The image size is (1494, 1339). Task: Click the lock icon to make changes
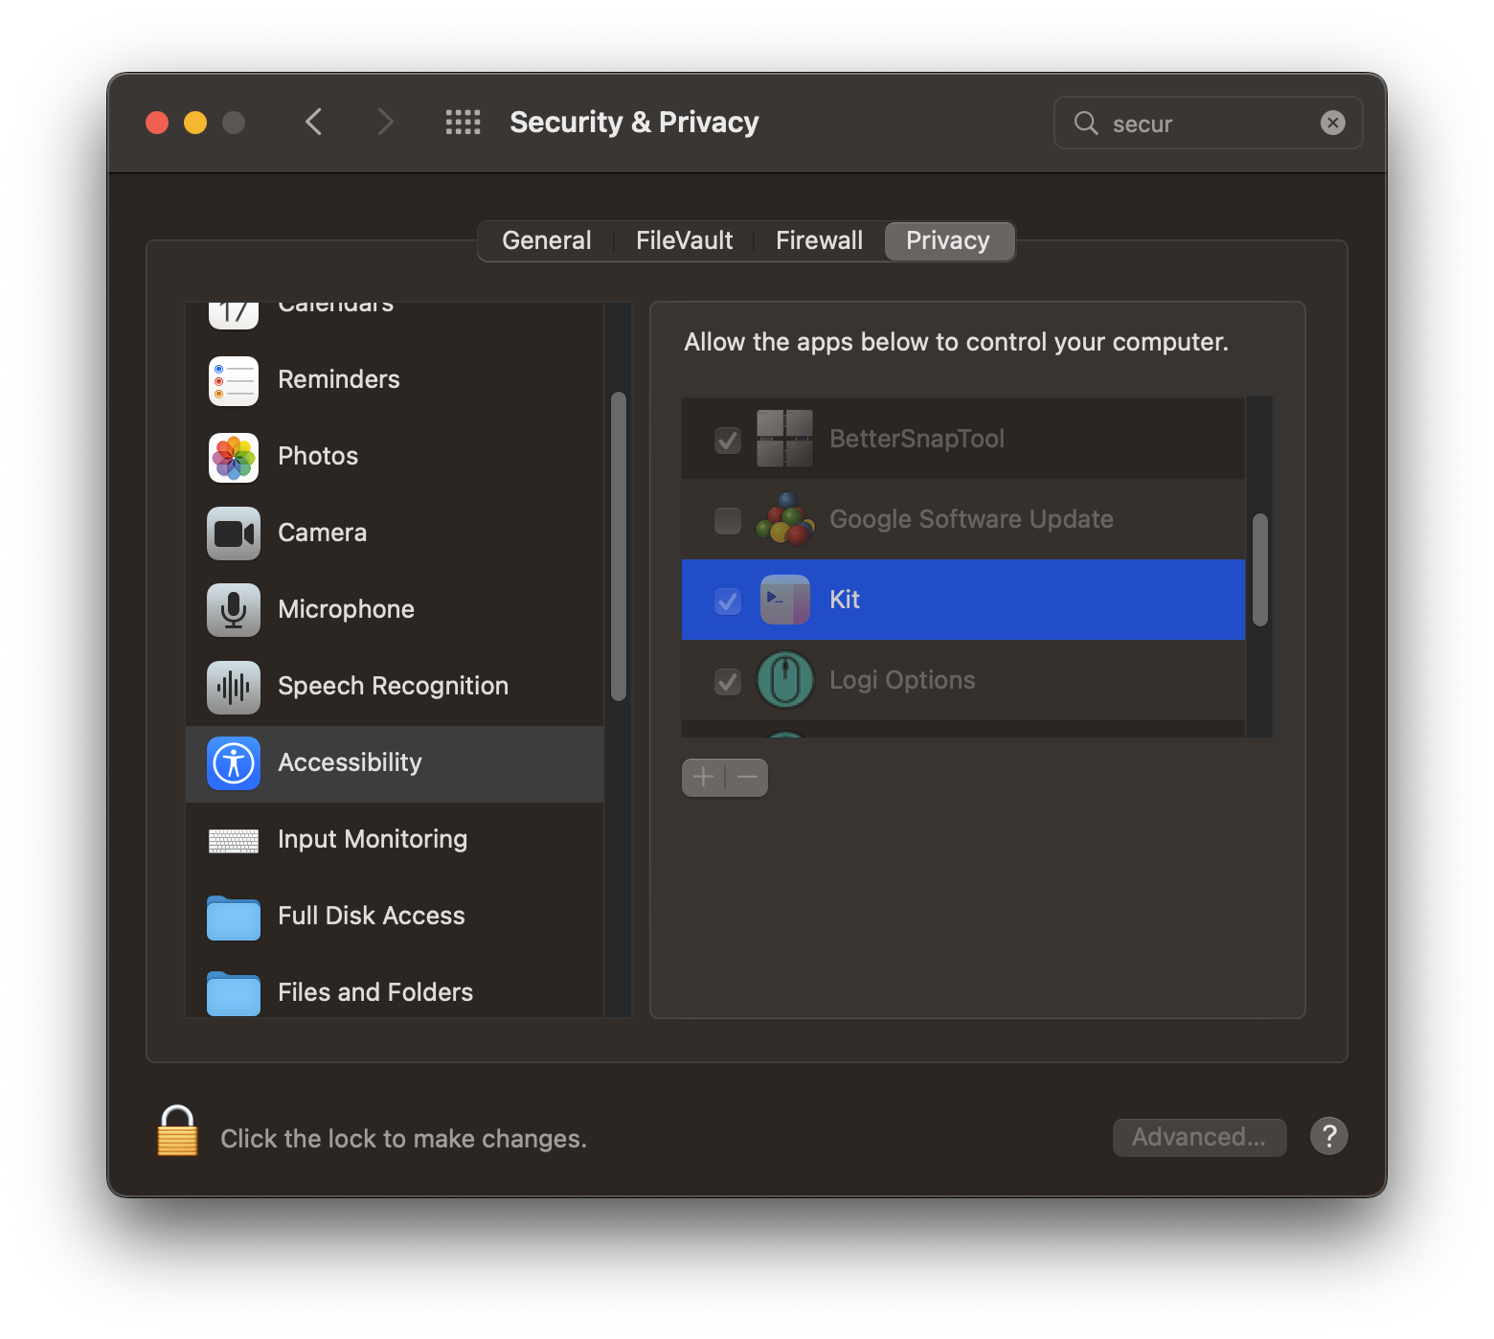tap(177, 1131)
